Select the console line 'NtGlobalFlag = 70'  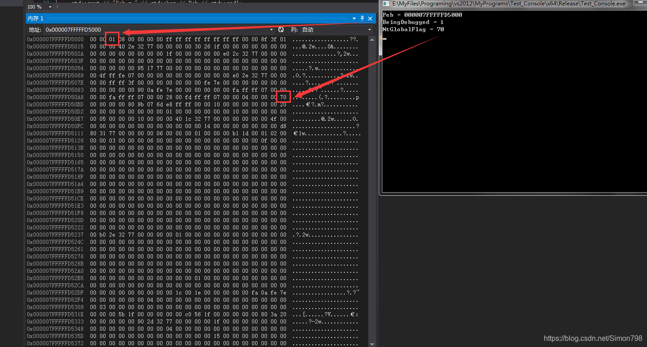pyautogui.click(x=413, y=29)
